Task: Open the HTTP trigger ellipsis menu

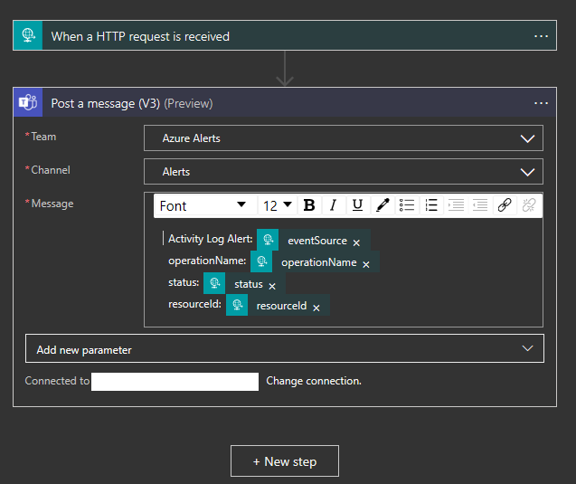Action: pyautogui.click(x=541, y=36)
